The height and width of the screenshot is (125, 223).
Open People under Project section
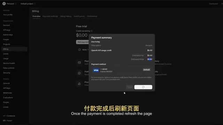pos(6,102)
